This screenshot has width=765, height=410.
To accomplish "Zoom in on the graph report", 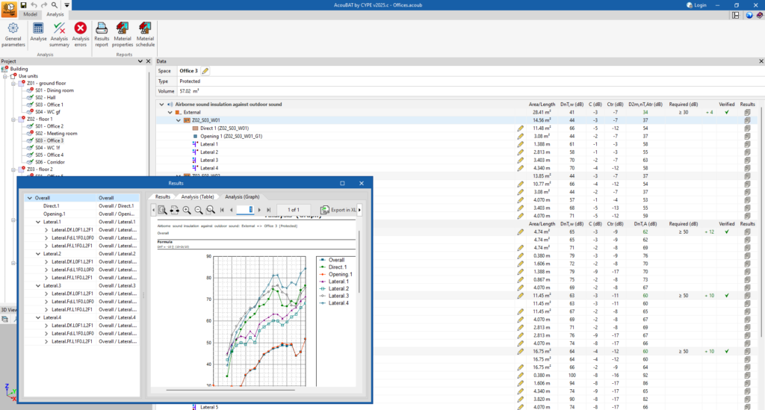I will pos(187,211).
